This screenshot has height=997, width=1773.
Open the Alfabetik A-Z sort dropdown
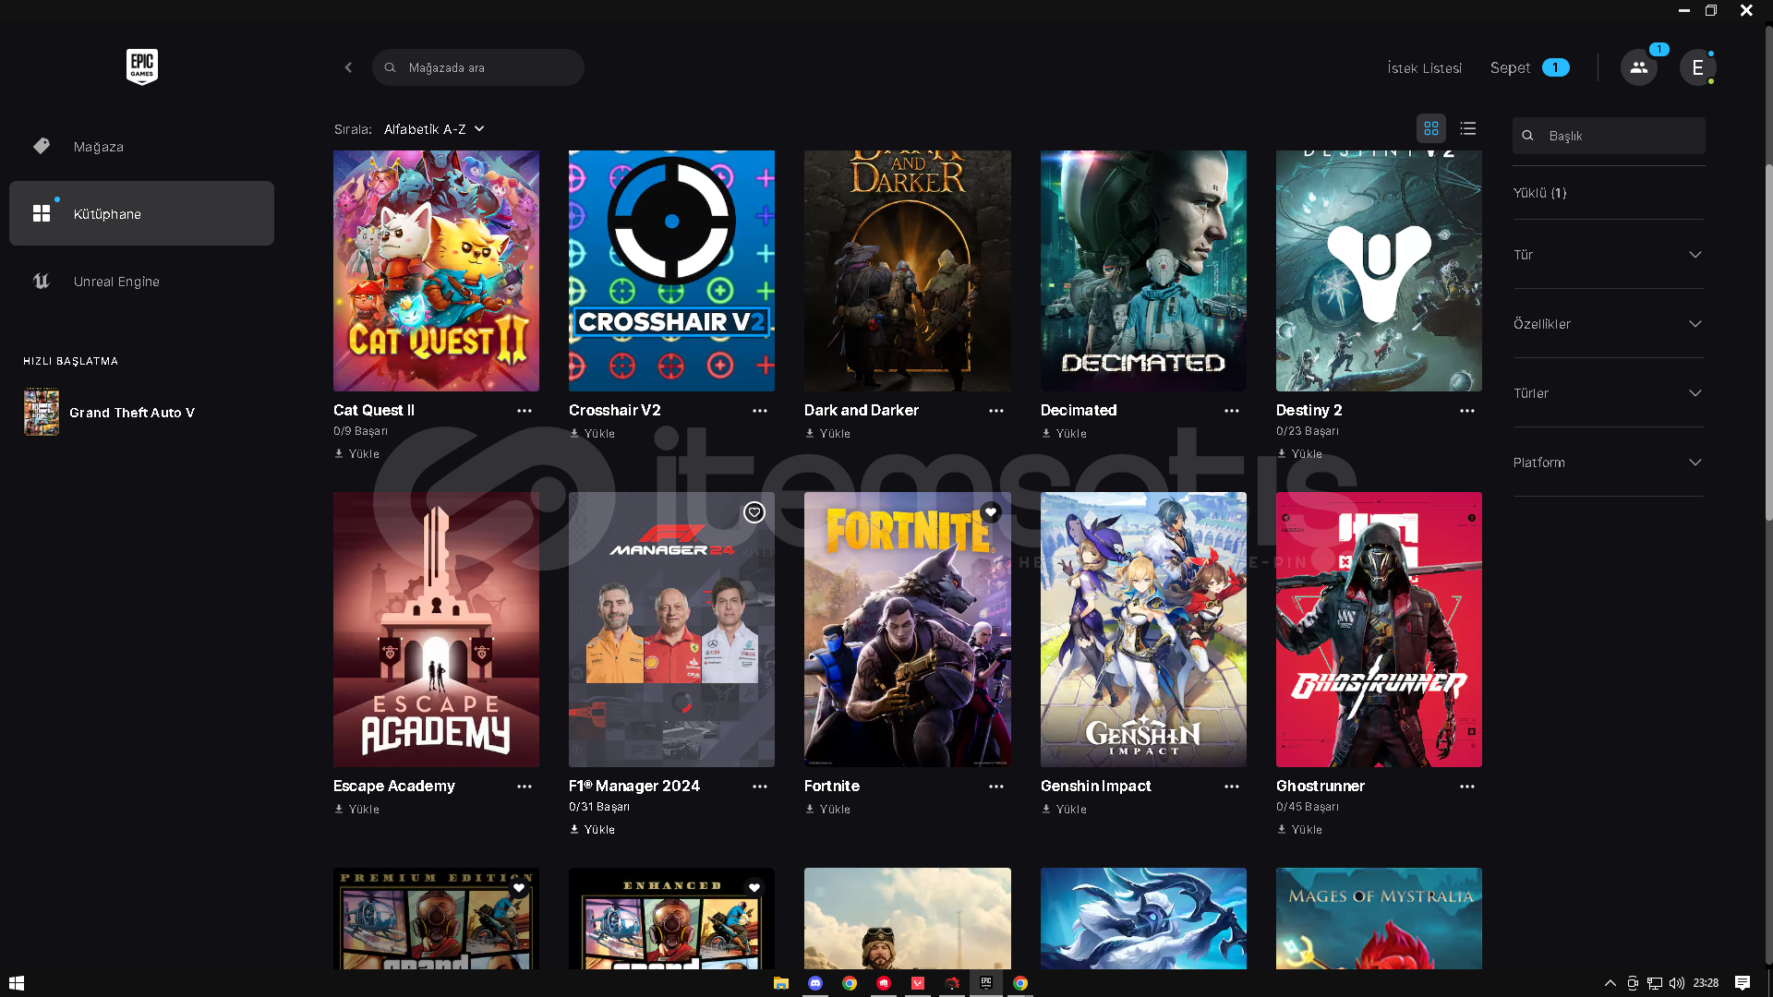pyautogui.click(x=434, y=129)
